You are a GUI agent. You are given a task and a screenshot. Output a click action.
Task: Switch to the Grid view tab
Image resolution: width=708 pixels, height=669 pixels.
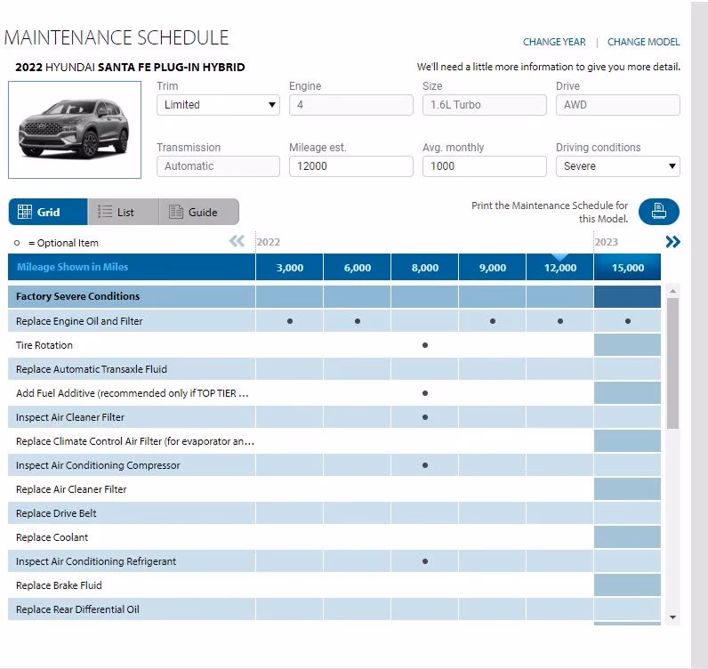tap(48, 212)
